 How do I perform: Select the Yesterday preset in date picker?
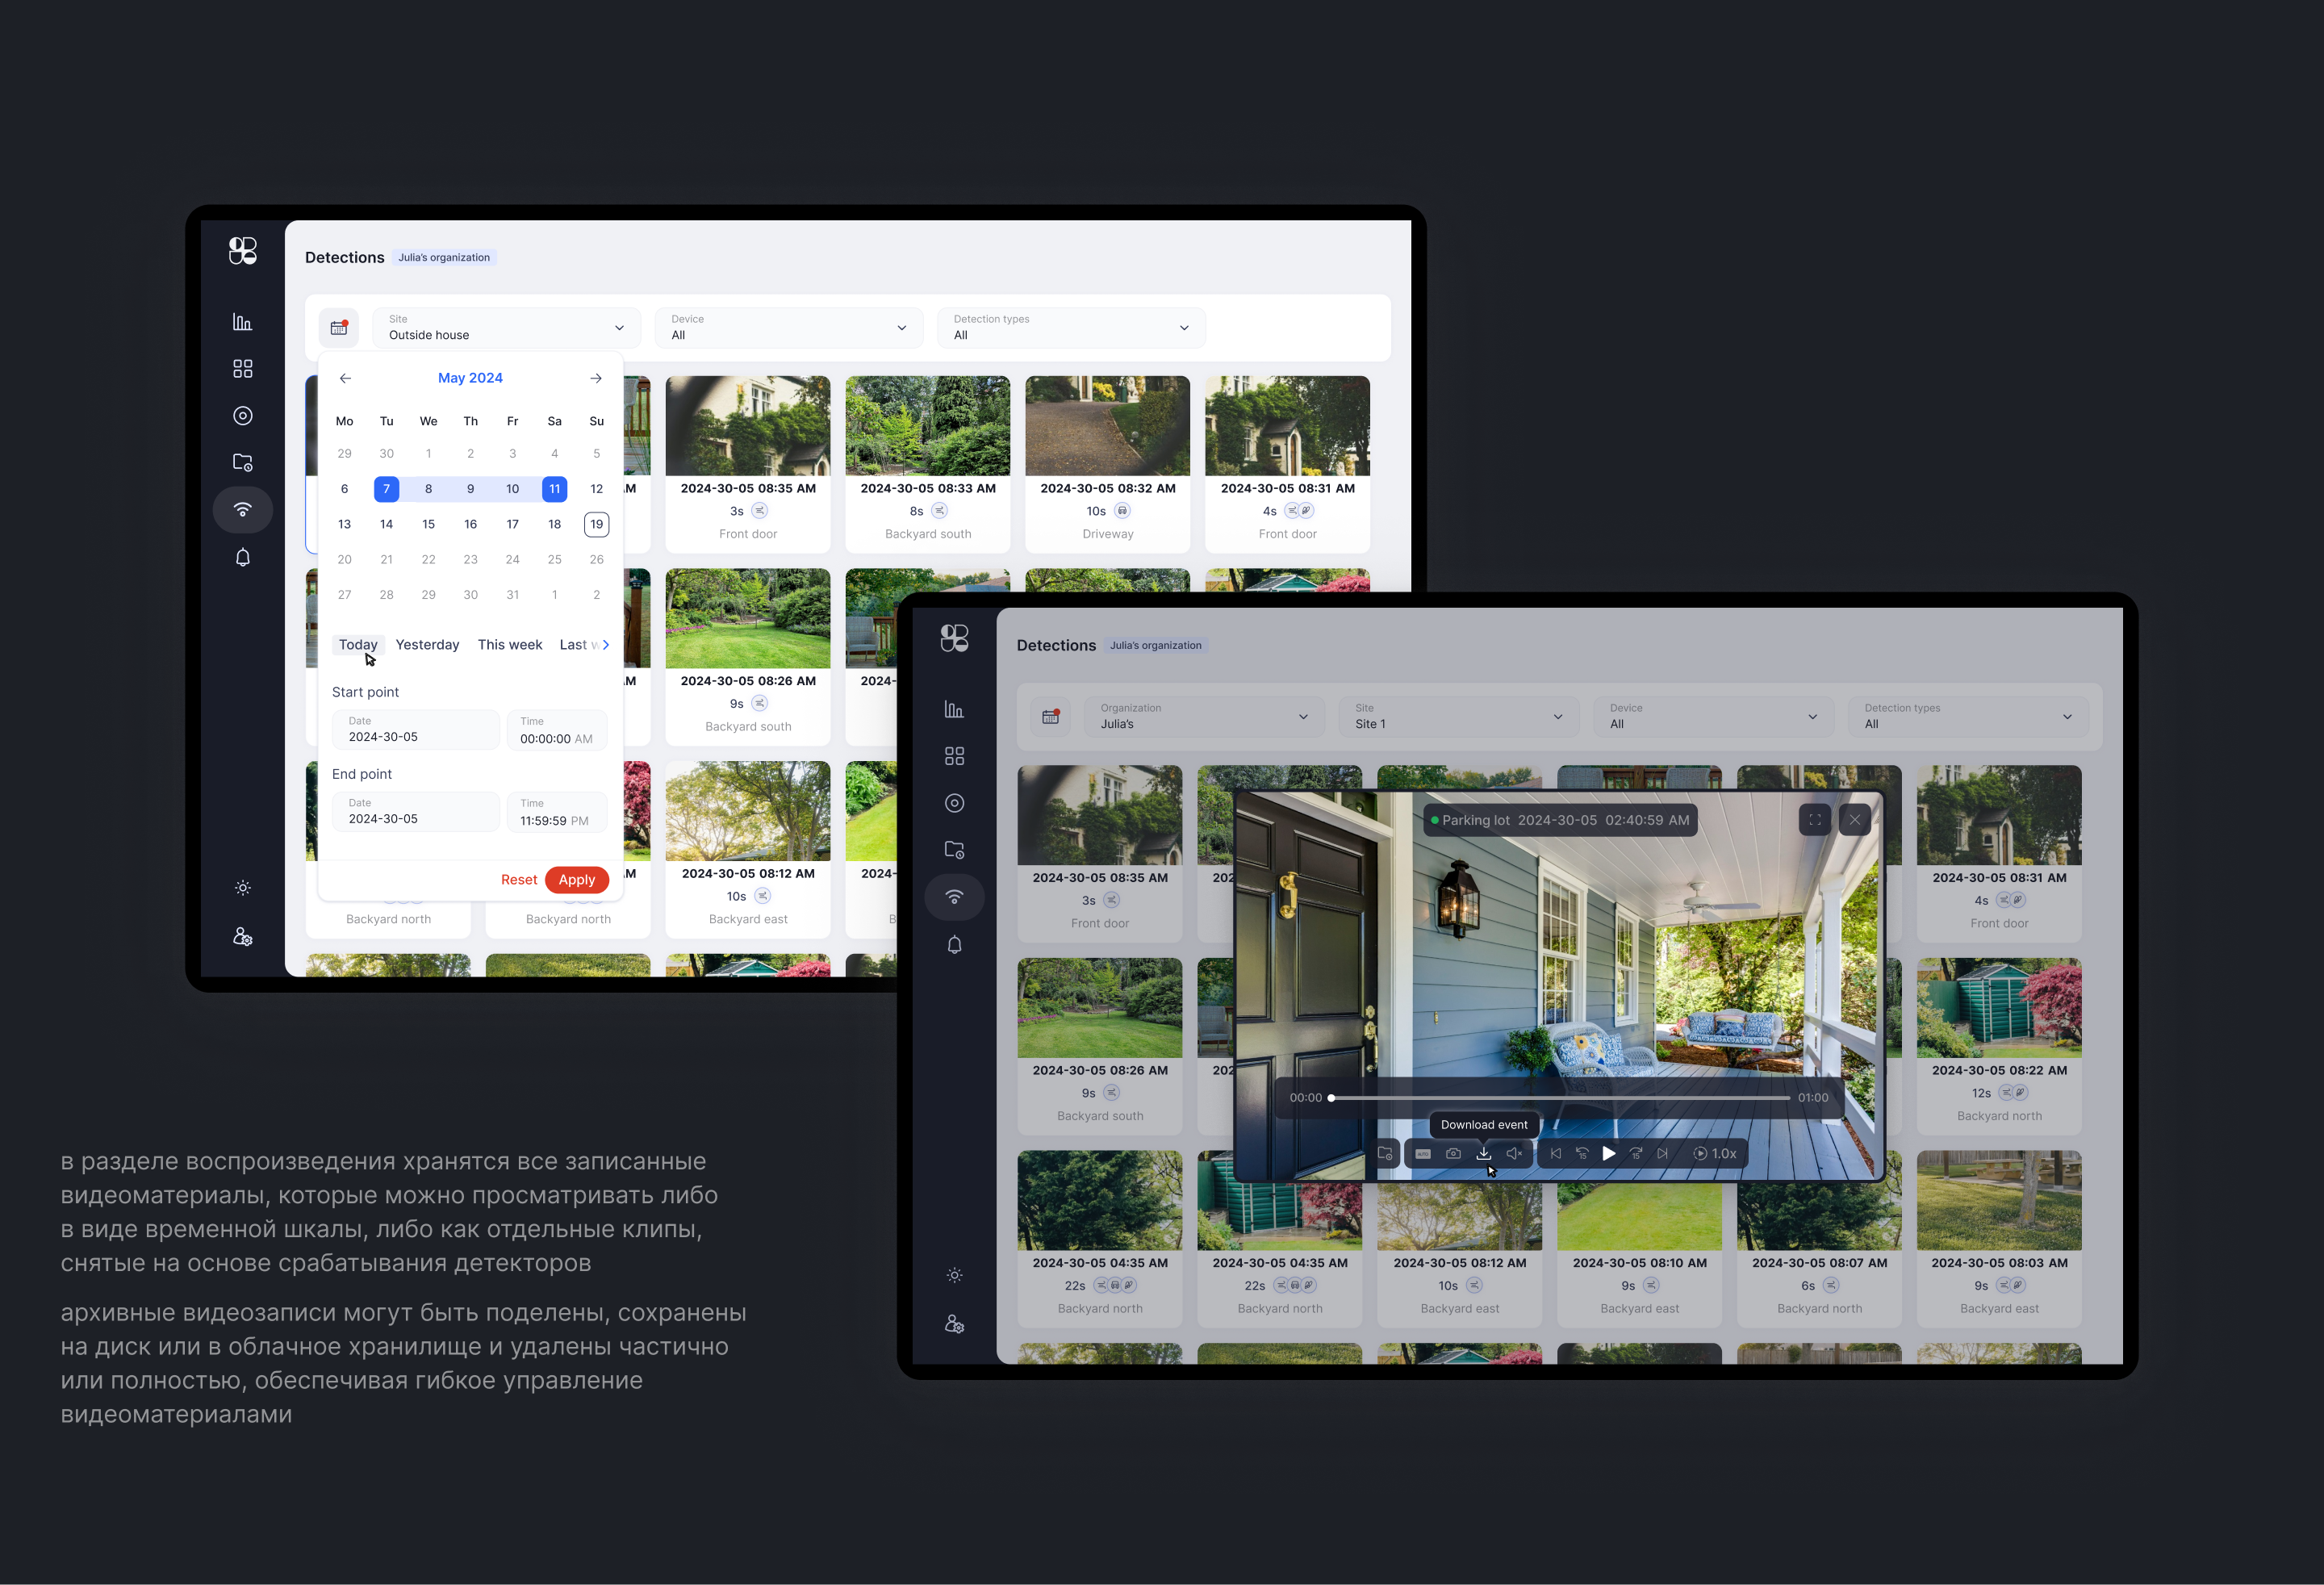coord(427,645)
